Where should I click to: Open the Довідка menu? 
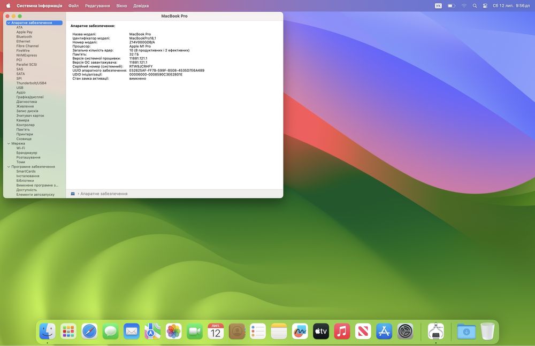pos(141,6)
